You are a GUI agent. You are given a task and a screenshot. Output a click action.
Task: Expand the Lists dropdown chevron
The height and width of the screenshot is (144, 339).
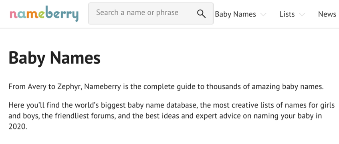point(302,14)
